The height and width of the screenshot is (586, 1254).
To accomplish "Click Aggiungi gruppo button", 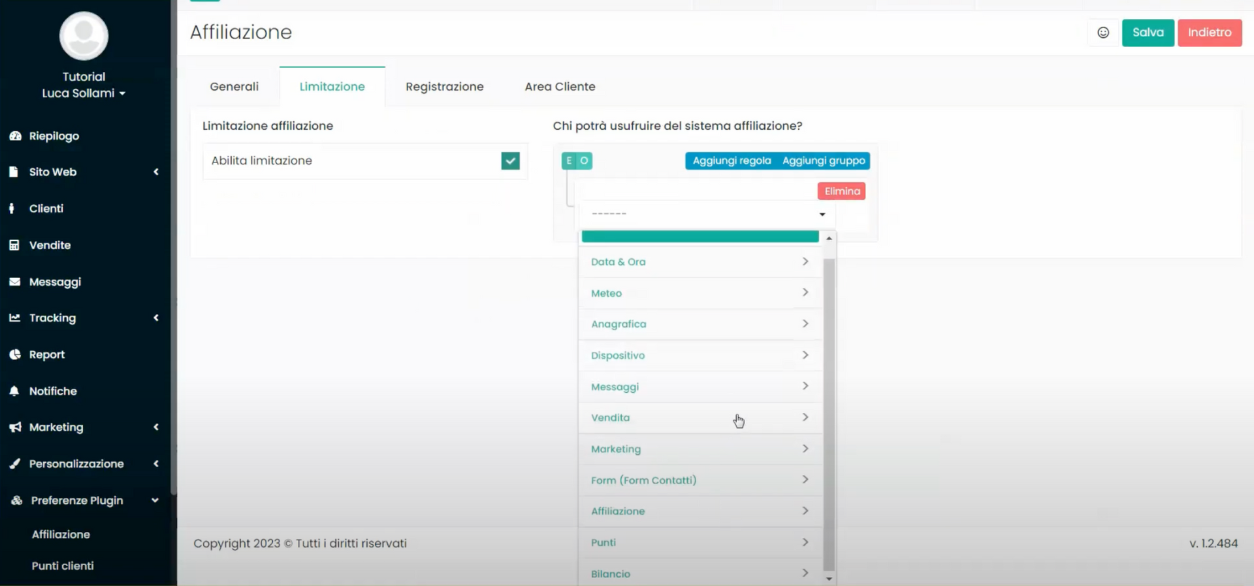I will 824,161.
